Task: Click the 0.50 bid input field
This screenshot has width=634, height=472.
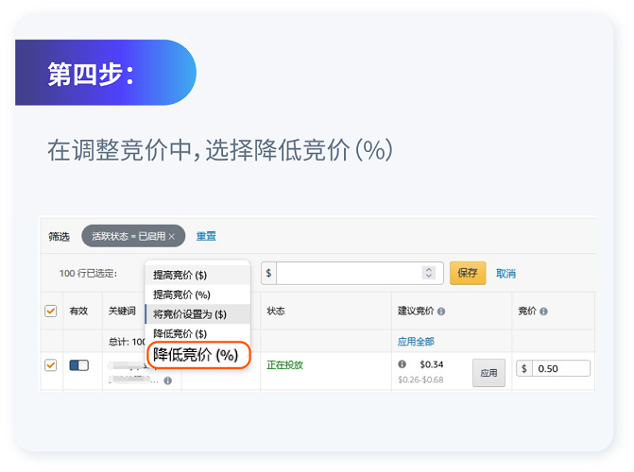Action: tap(561, 368)
